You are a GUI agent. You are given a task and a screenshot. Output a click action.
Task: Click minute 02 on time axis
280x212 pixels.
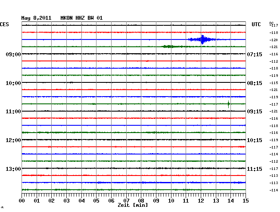click(x=51, y=201)
